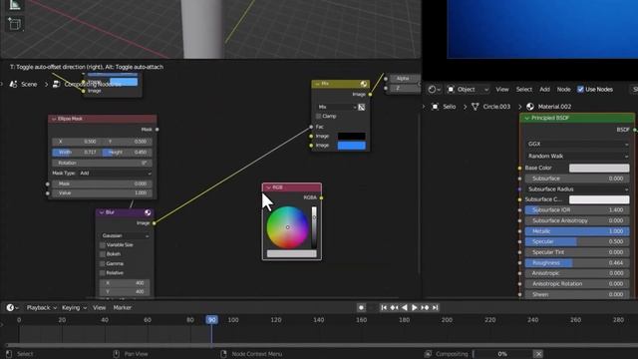Jump to previous keyframe
638x359 pixels.
click(394, 308)
